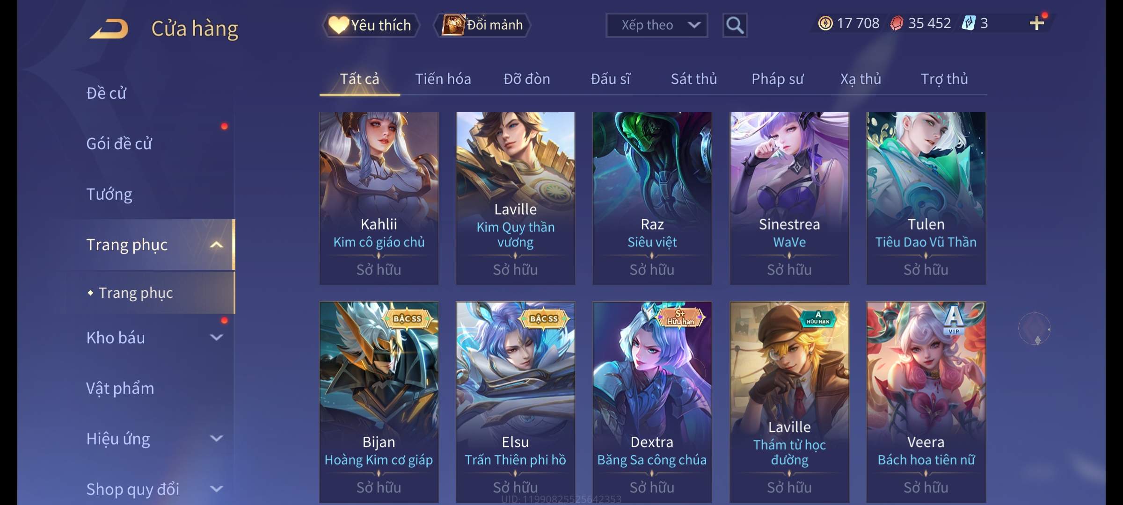The height and width of the screenshot is (505, 1123).
Task: Expand the Shop quy đổi section
Action: tap(216, 489)
